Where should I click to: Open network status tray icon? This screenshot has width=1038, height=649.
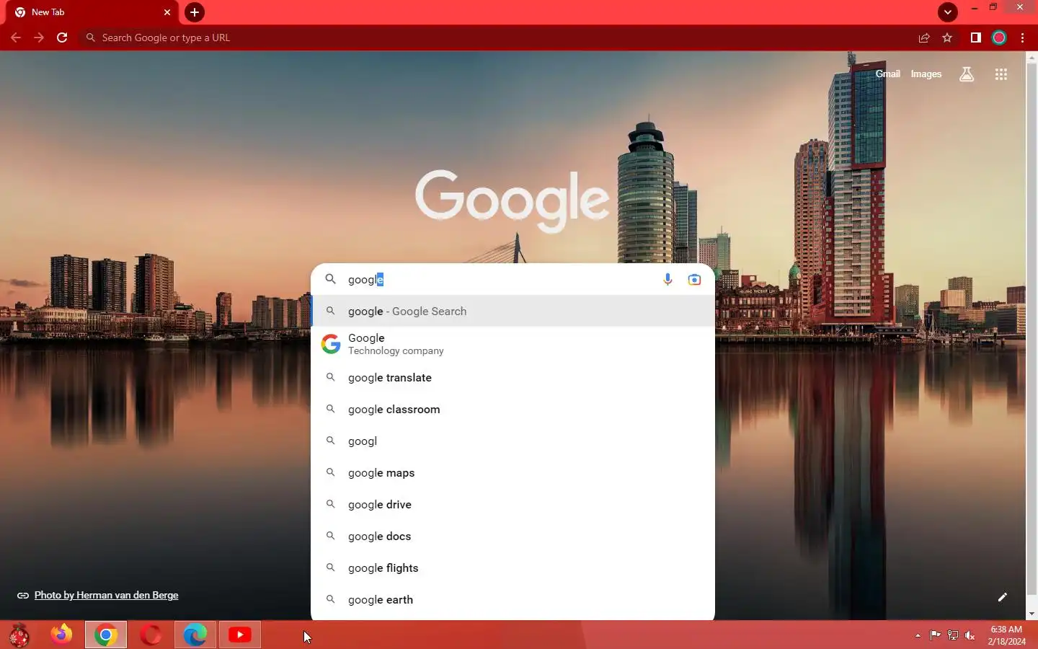tap(953, 635)
